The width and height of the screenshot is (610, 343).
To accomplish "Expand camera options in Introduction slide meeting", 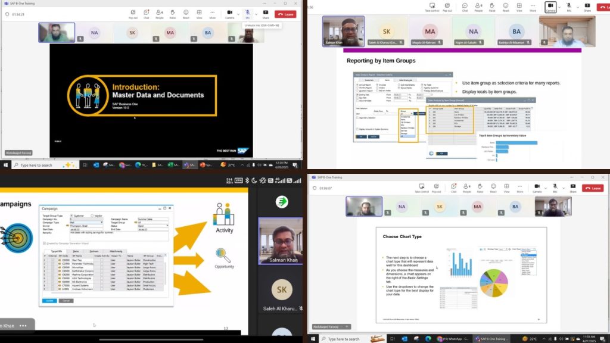I will pyautogui.click(x=238, y=14).
